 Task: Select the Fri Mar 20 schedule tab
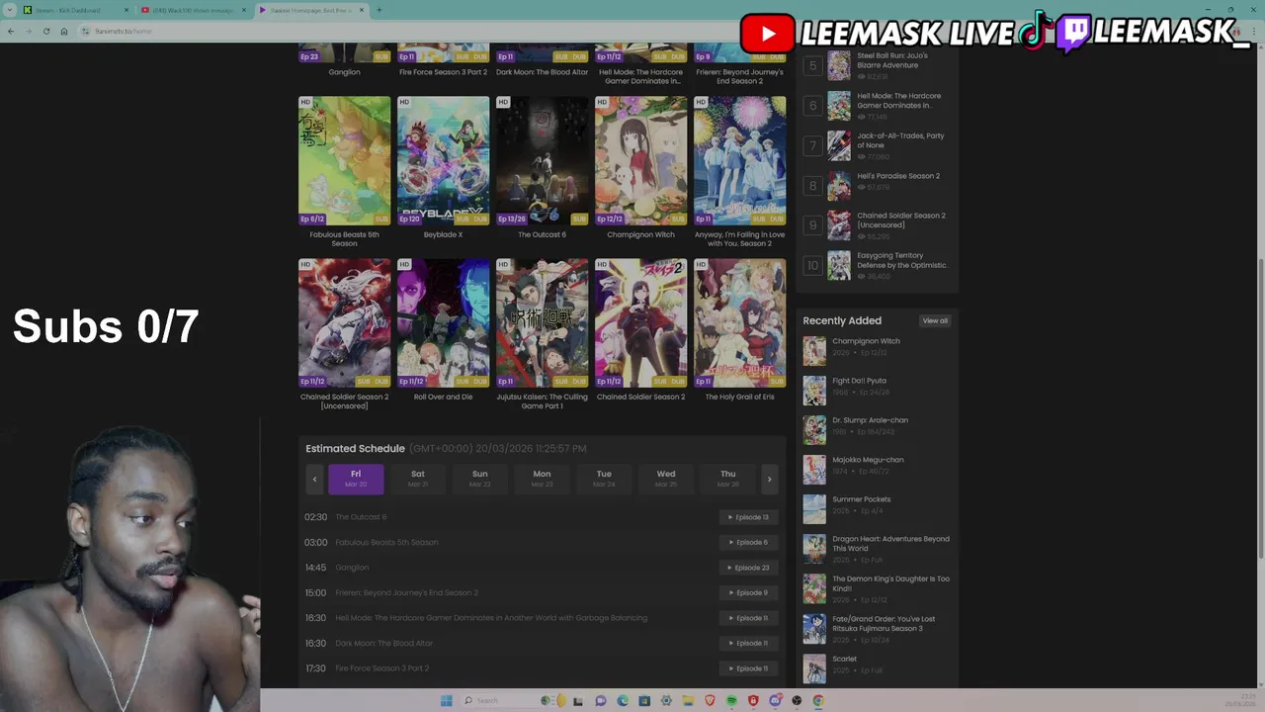tap(356, 479)
